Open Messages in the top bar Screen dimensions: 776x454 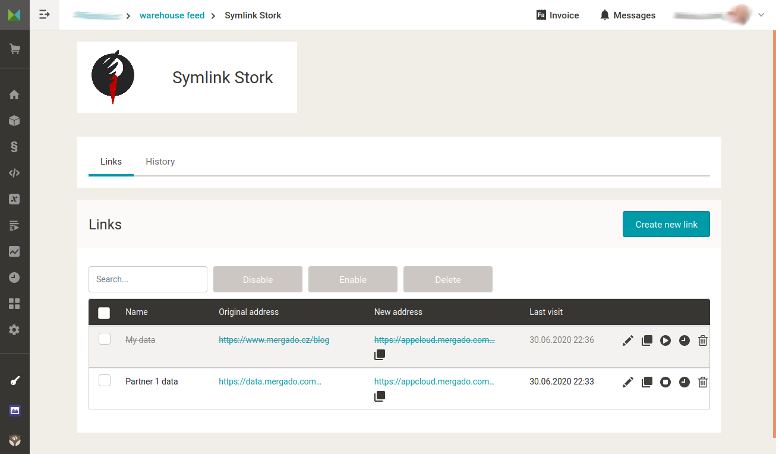627,15
